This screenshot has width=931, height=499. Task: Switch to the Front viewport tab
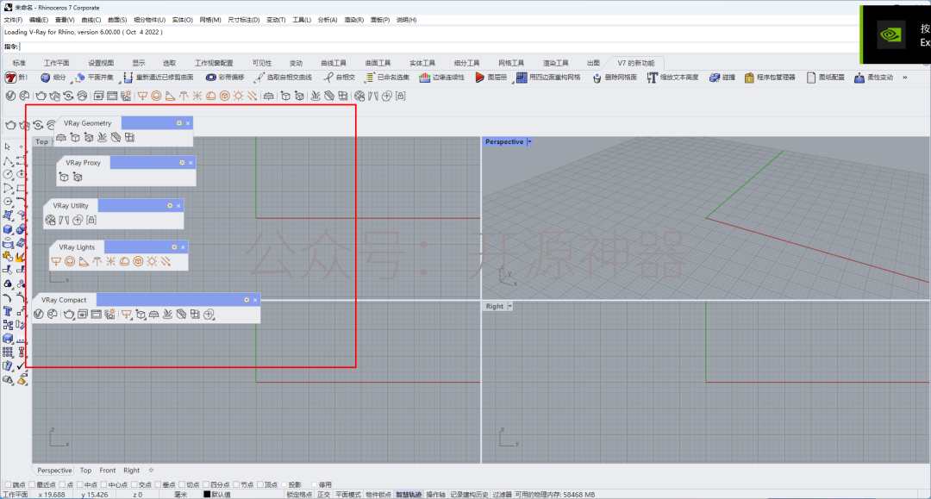[108, 471]
